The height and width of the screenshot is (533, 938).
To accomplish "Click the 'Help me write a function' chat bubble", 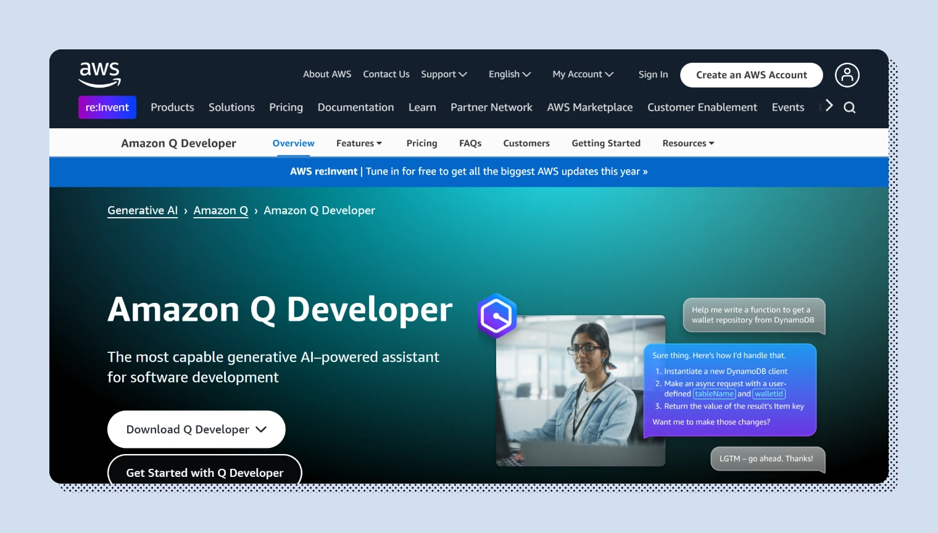I will coord(753,315).
